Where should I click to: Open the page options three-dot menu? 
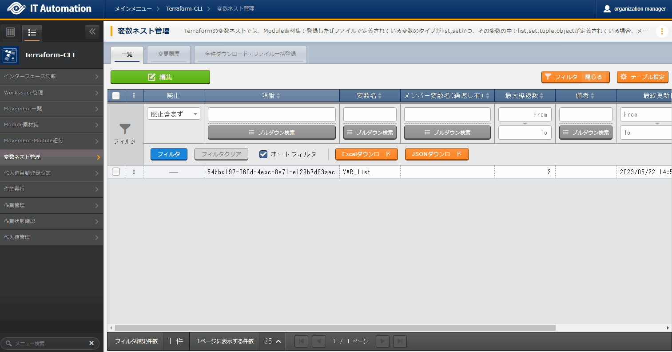pyautogui.click(x=662, y=31)
